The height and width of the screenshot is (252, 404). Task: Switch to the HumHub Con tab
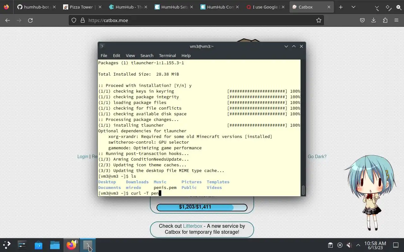[x=219, y=7]
